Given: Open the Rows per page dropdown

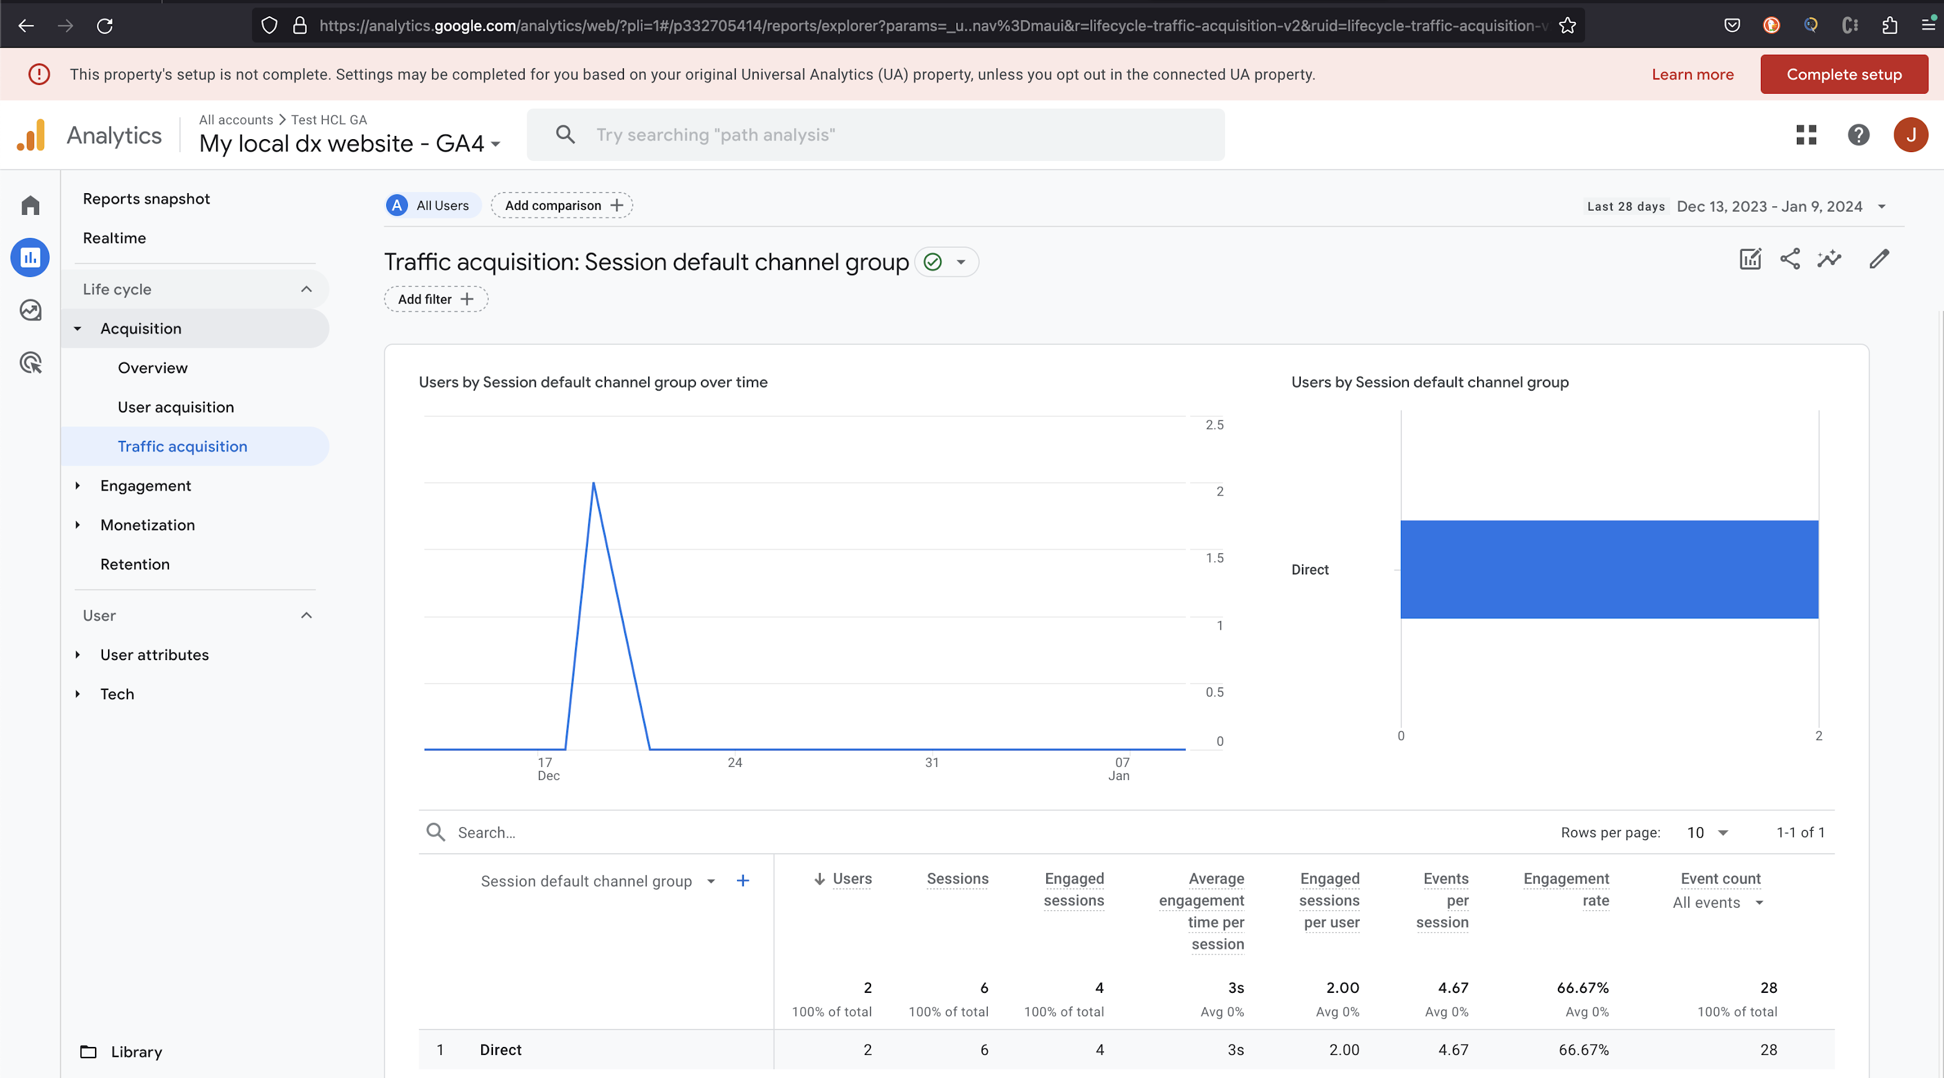Looking at the screenshot, I should pyautogui.click(x=1708, y=833).
